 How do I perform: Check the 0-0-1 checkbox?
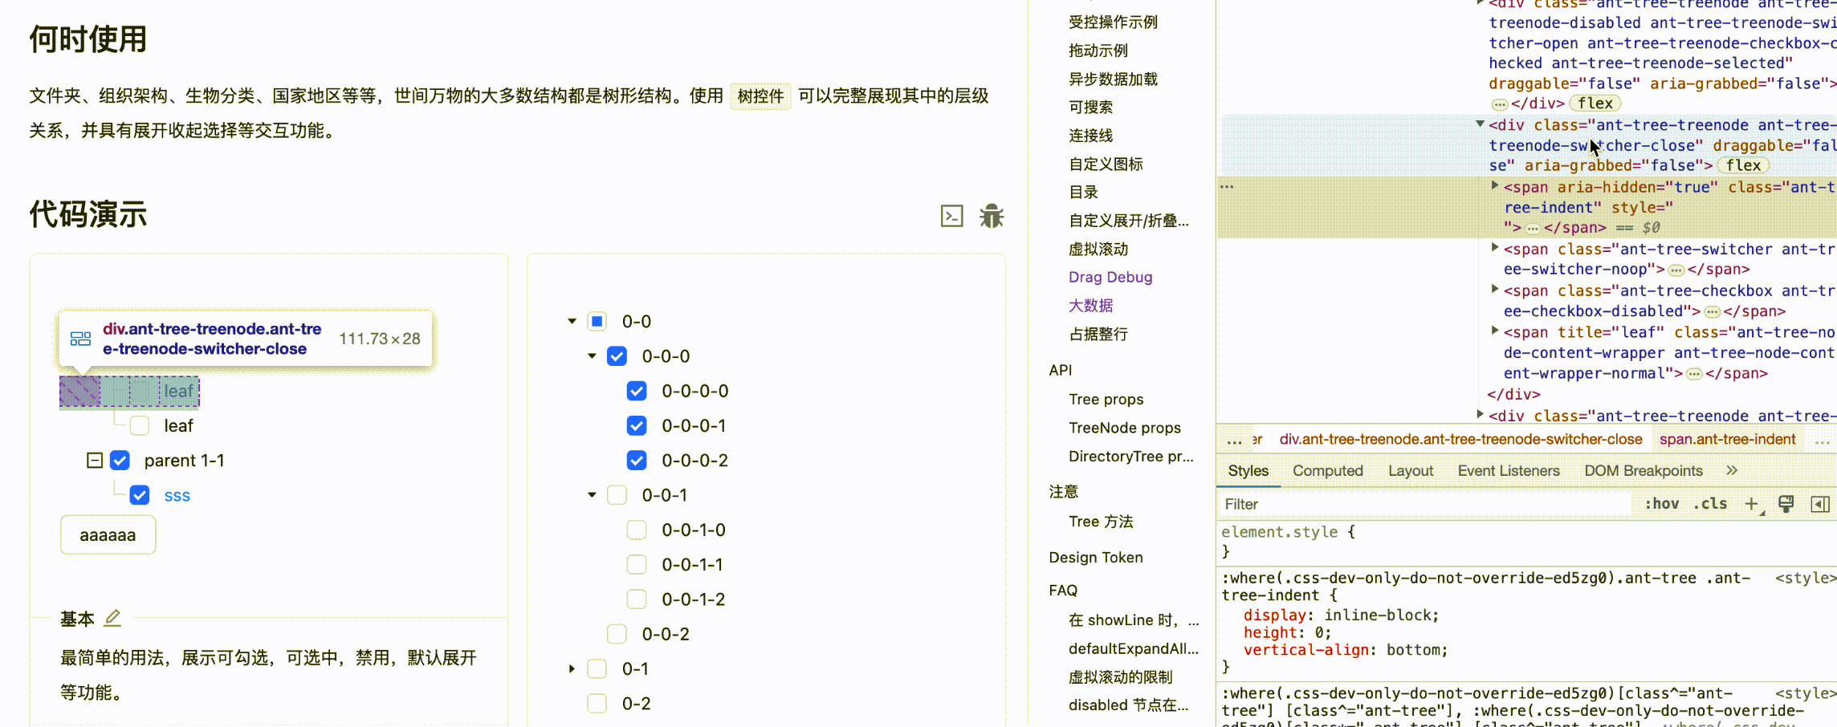click(x=617, y=495)
